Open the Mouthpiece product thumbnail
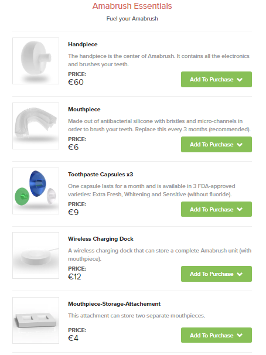This screenshot has height=355, width=266. [x=36, y=126]
